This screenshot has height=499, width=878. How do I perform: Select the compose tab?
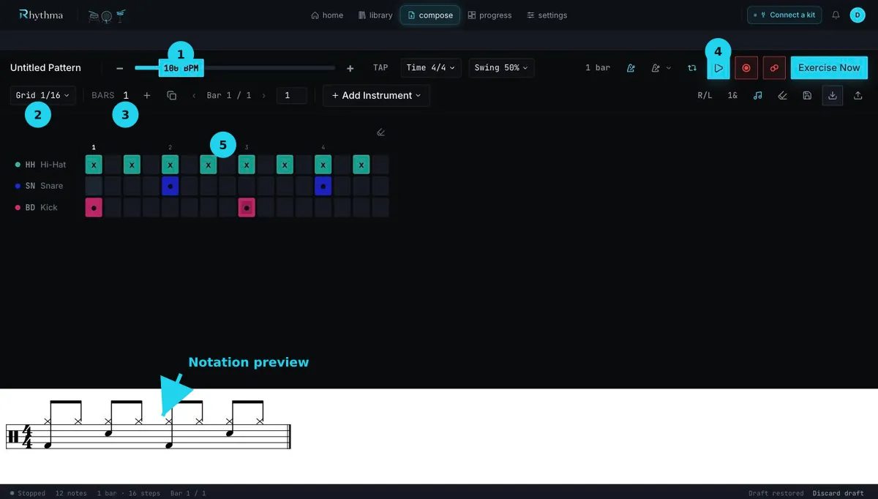point(430,15)
